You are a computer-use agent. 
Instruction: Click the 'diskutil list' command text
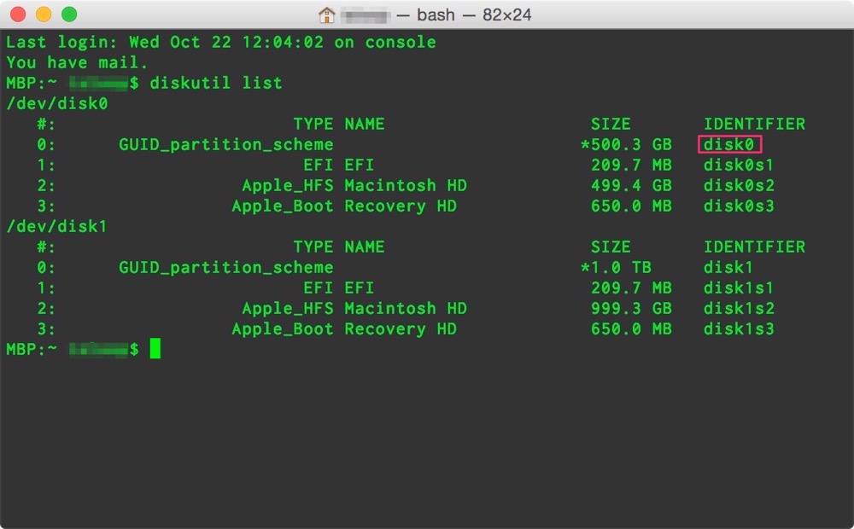[x=216, y=83]
